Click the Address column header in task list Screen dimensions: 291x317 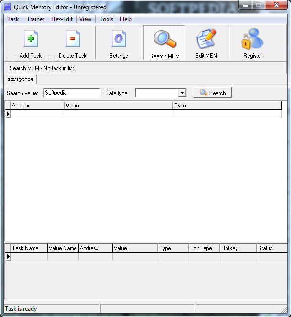point(96,248)
